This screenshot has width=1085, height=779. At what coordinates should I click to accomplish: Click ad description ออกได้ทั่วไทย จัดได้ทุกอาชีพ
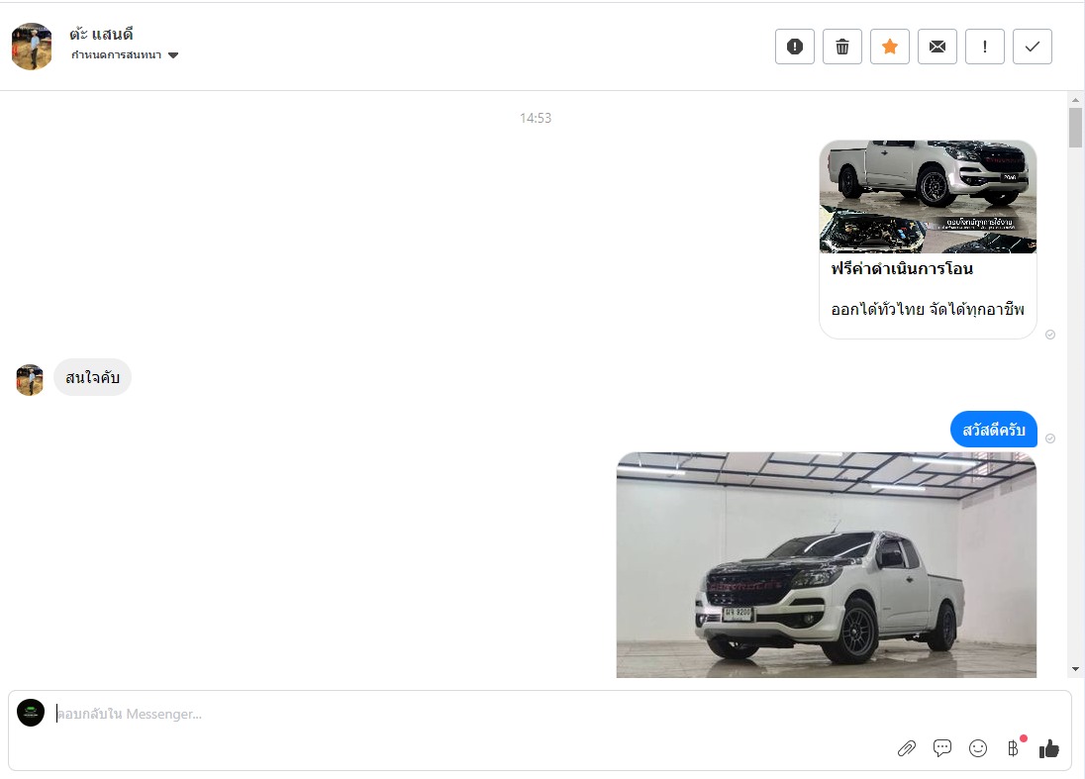(928, 309)
